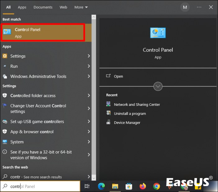Expand Windows Administrative Tools arrow
This screenshot has width=218, height=192.
(x=89, y=76)
